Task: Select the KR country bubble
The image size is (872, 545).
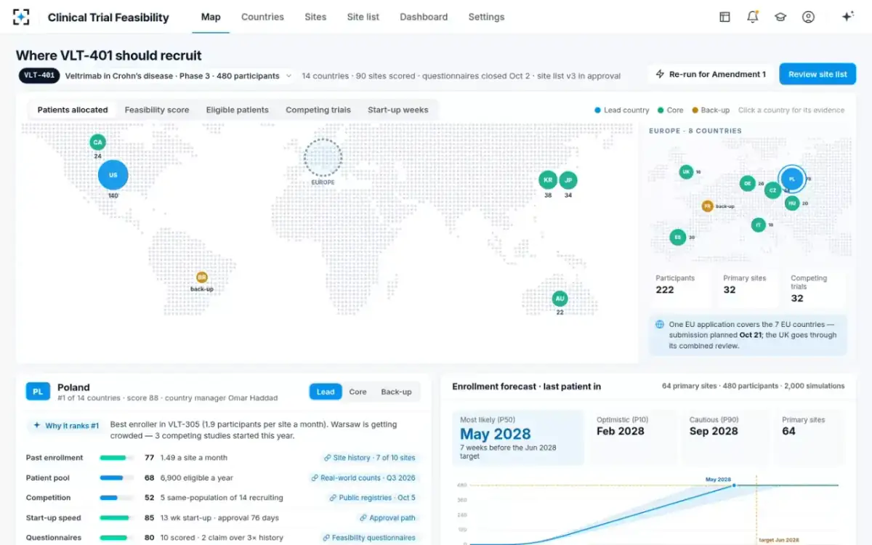Action: tap(548, 180)
